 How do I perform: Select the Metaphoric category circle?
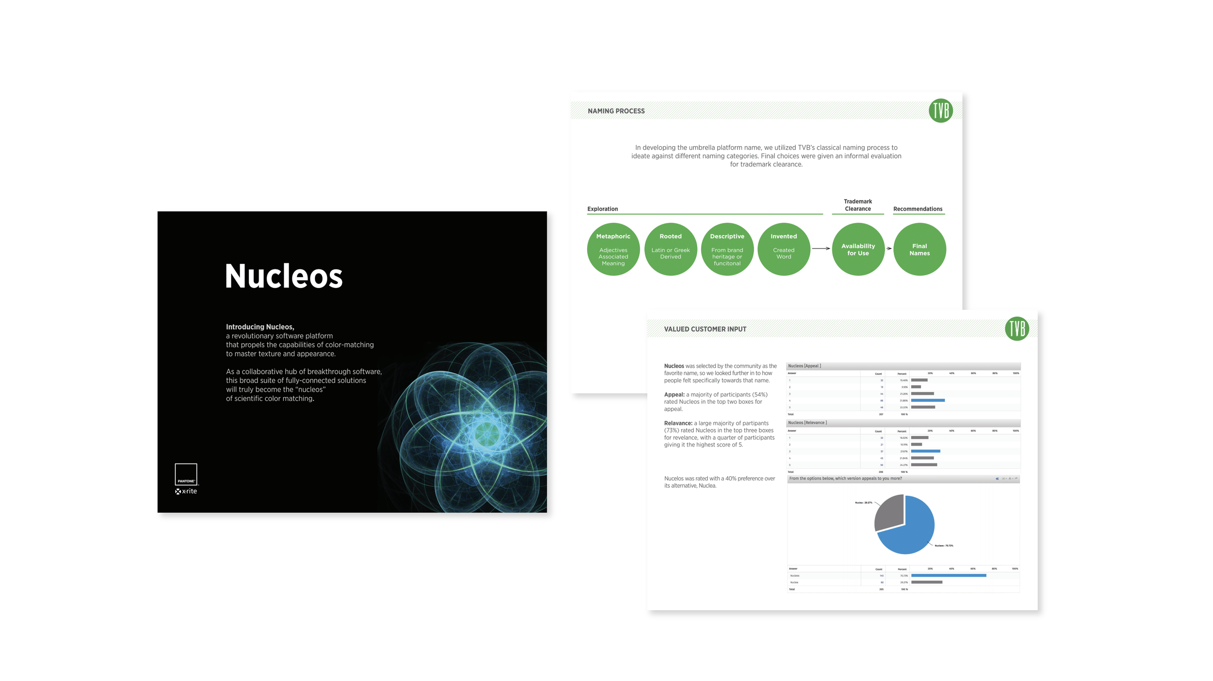(x=612, y=249)
